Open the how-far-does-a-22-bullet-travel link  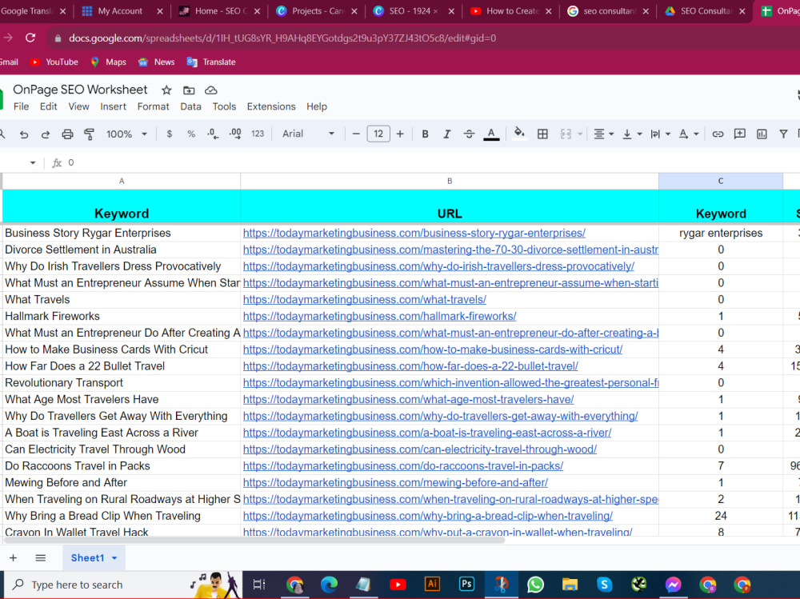pyautogui.click(x=410, y=366)
